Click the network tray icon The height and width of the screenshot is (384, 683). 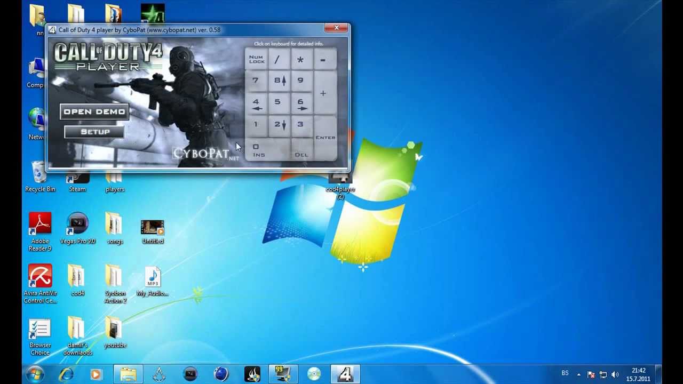pos(603,374)
